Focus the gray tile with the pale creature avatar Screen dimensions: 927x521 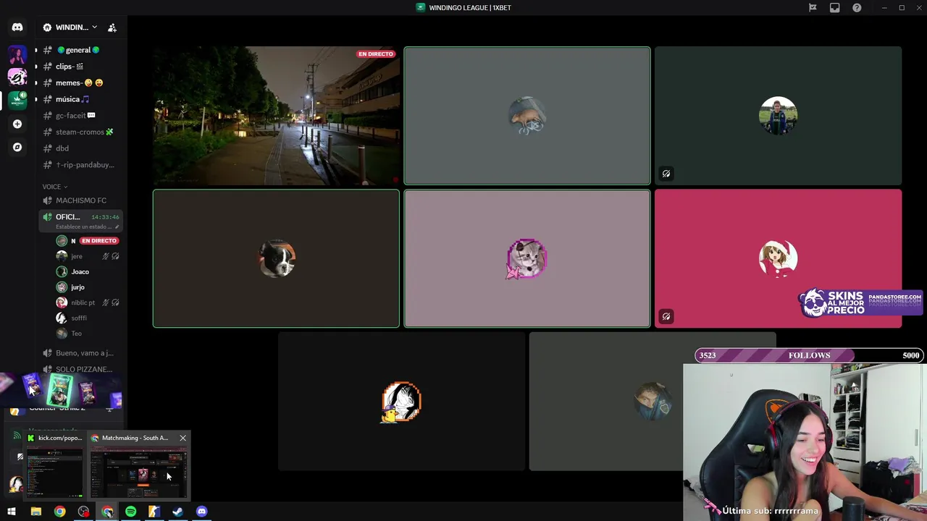point(527,116)
